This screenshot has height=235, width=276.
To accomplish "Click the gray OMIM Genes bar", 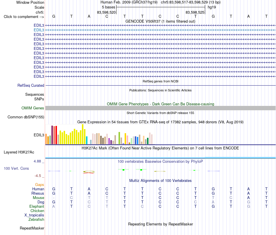I will coord(160,108).
